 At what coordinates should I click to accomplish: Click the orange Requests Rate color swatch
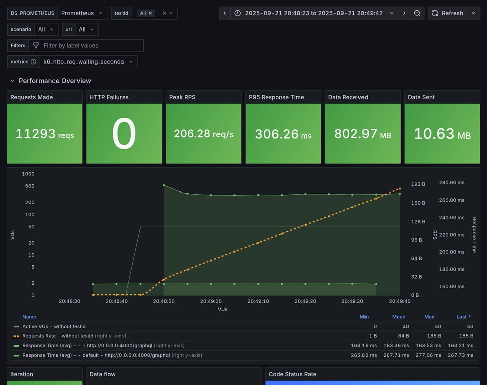tap(17, 336)
